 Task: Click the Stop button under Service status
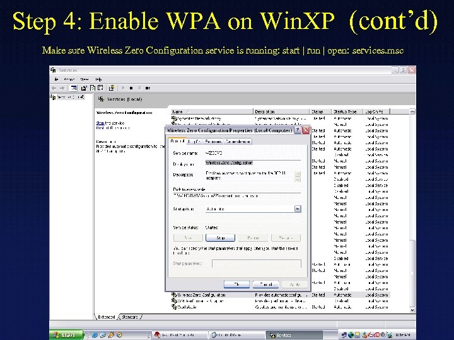[x=220, y=237]
